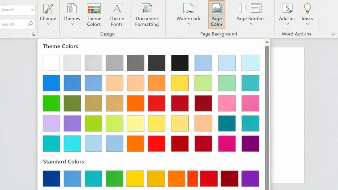Viewport: 338px width, 190px height.
Task: Pick the yellow standard color swatch
Action: tap(135, 179)
